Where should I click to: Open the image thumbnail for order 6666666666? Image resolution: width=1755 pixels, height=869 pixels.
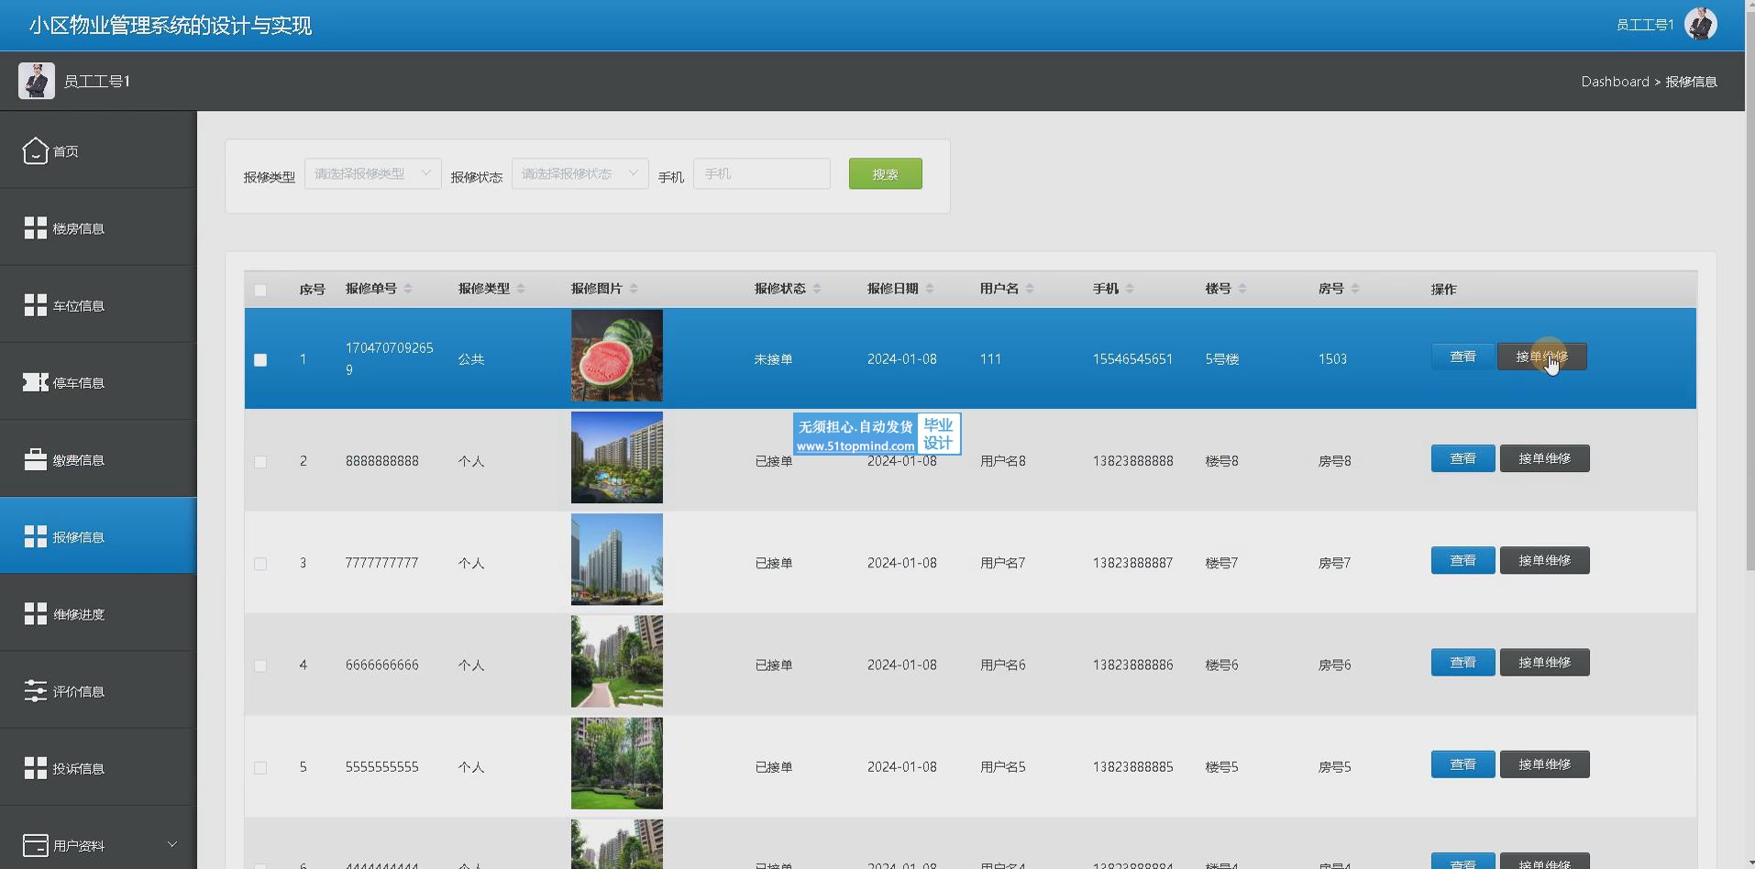[617, 661]
